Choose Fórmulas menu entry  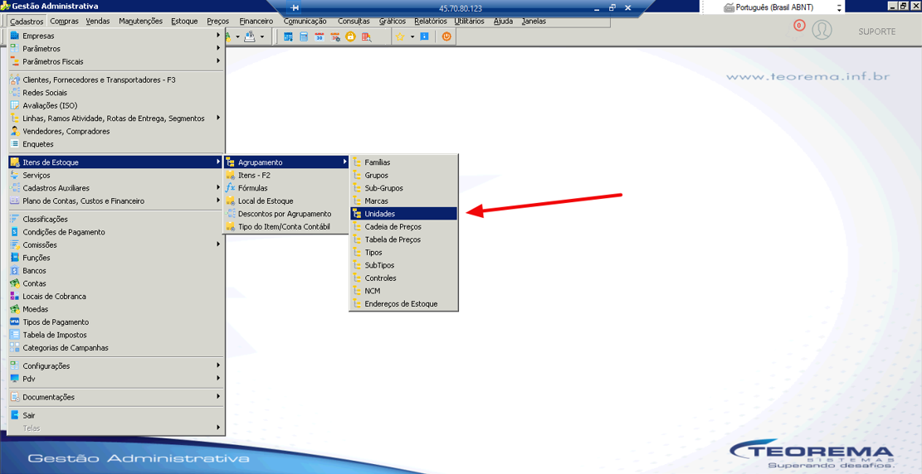click(x=286, y=188)
